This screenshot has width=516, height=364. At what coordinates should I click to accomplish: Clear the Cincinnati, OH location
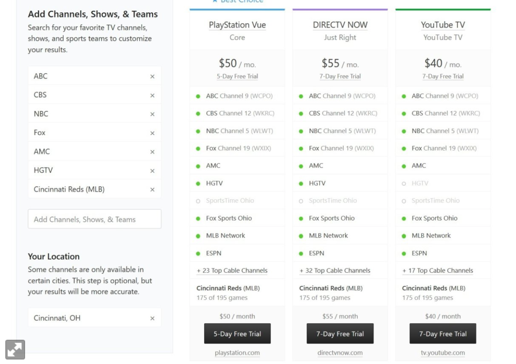pos(152,318)
